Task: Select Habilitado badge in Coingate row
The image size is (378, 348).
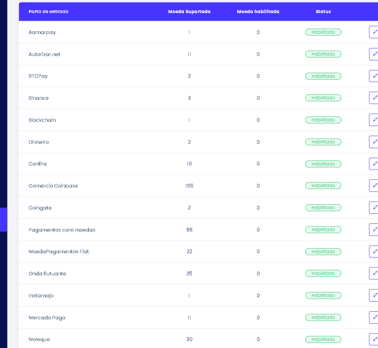Action: [323, 208]
